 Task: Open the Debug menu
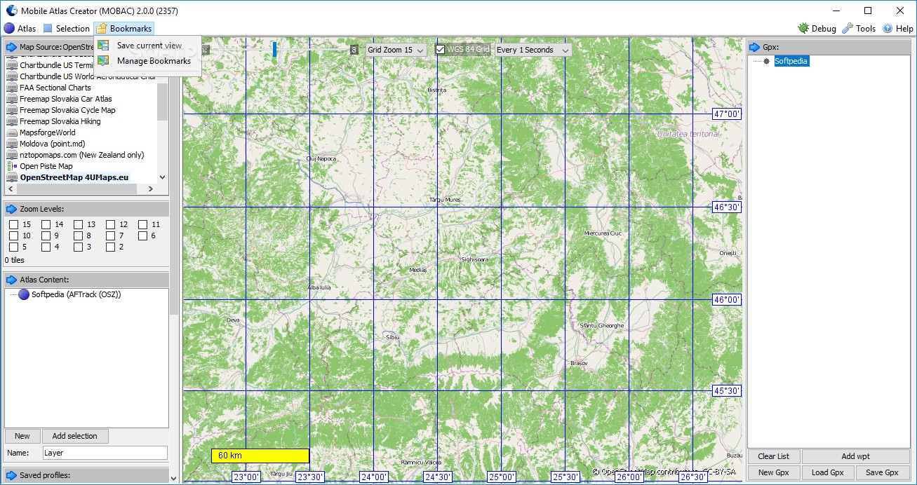tap(817, 29)
